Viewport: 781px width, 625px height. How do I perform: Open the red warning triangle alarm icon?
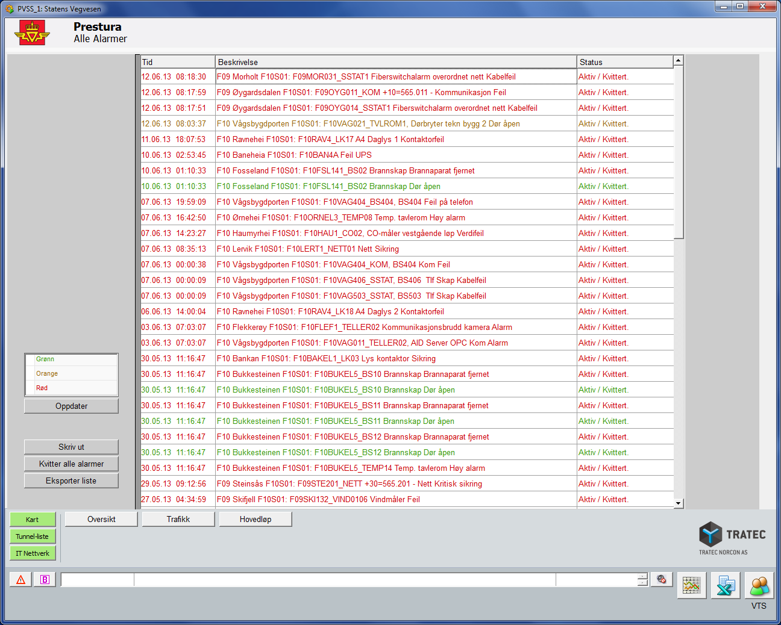(21, 579)
